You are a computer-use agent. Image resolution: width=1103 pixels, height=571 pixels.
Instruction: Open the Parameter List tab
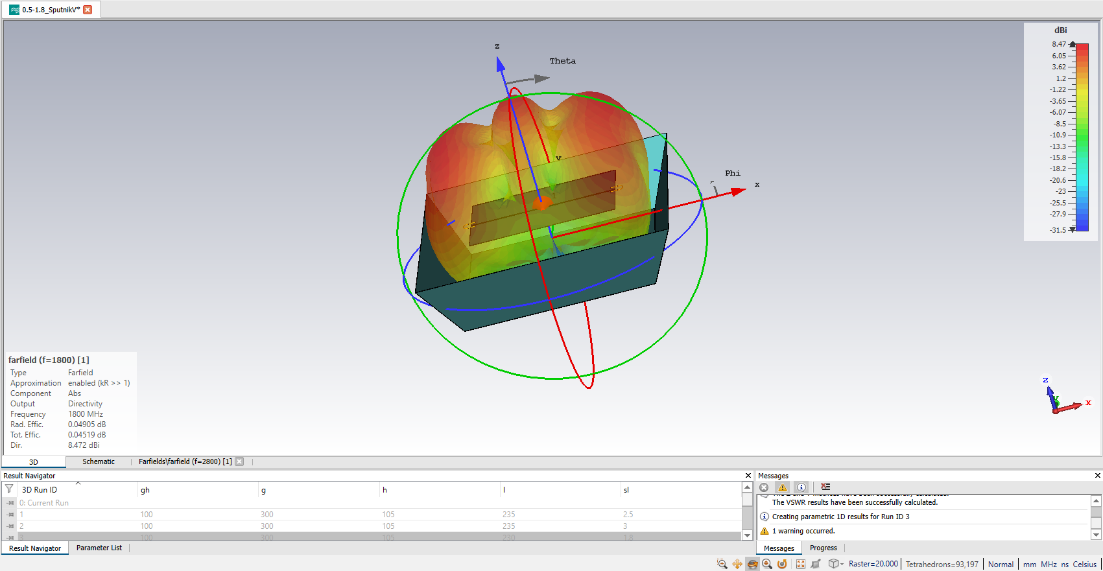point(99,548)
